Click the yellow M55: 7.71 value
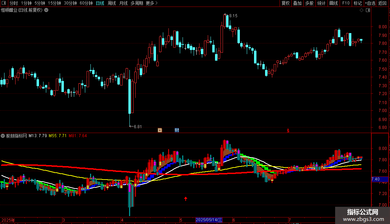The width and height of the screenshot is (390, 224). pyautogui.click(x=57, y=136)
